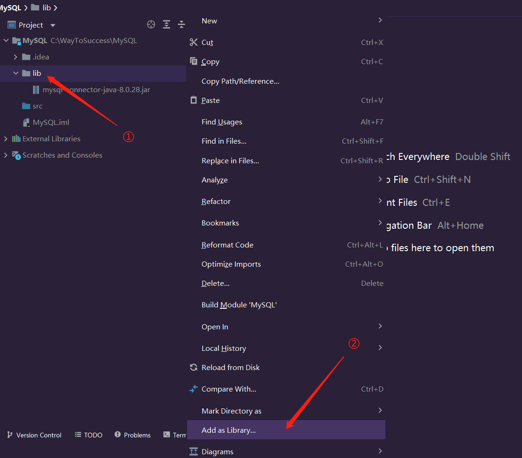Open the Project view dropdown arrow

(x=52, y=25)
